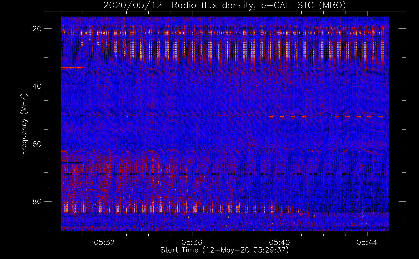Click the frequency label 80

(37, 202)
